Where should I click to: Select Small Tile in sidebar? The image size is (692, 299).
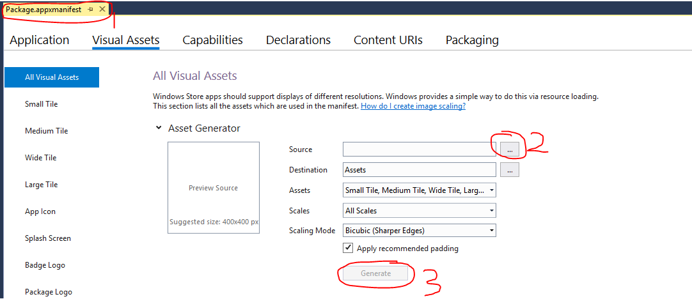(42, 104)
